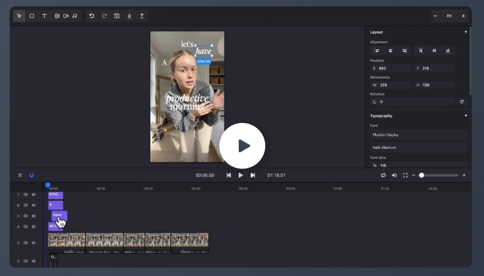This screenshot has height=276, width=484.
Task: Click the Position Y field
Action: [434, 68]
